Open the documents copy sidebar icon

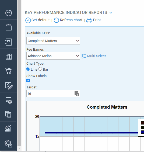[8, 114]
